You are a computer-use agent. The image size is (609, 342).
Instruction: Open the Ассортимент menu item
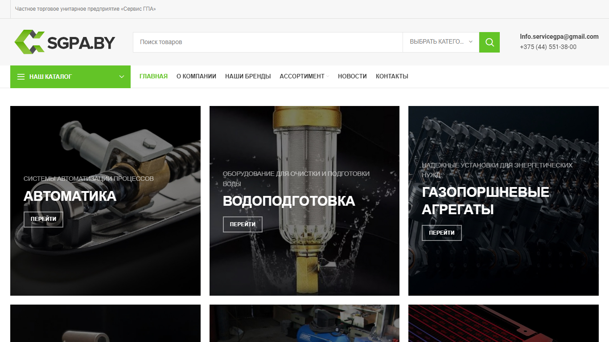[302, 76]
